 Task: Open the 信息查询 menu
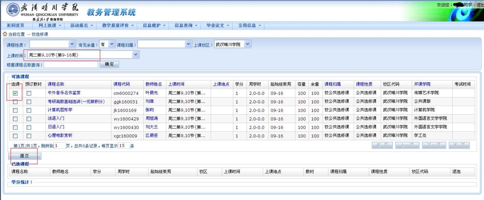click(x=186, y=25)
